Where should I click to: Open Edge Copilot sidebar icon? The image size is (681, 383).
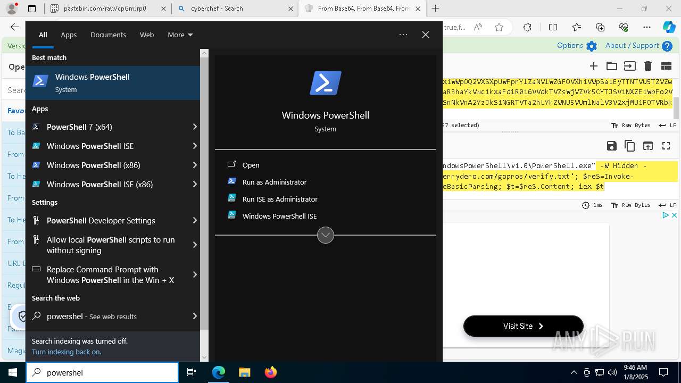point(669,27)
